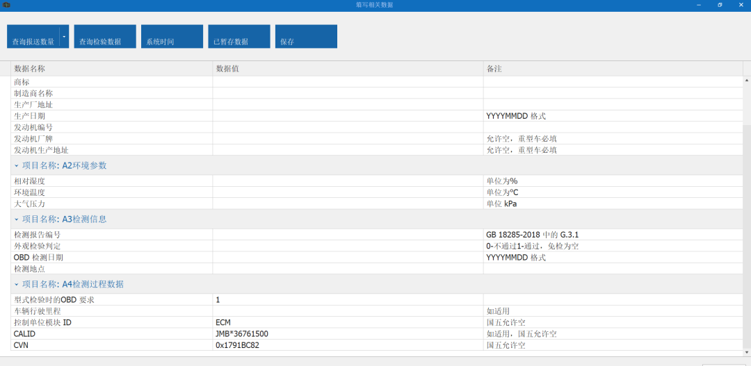Edit the 大气压力 value cell
751x366 pixels.
point(348,203)
